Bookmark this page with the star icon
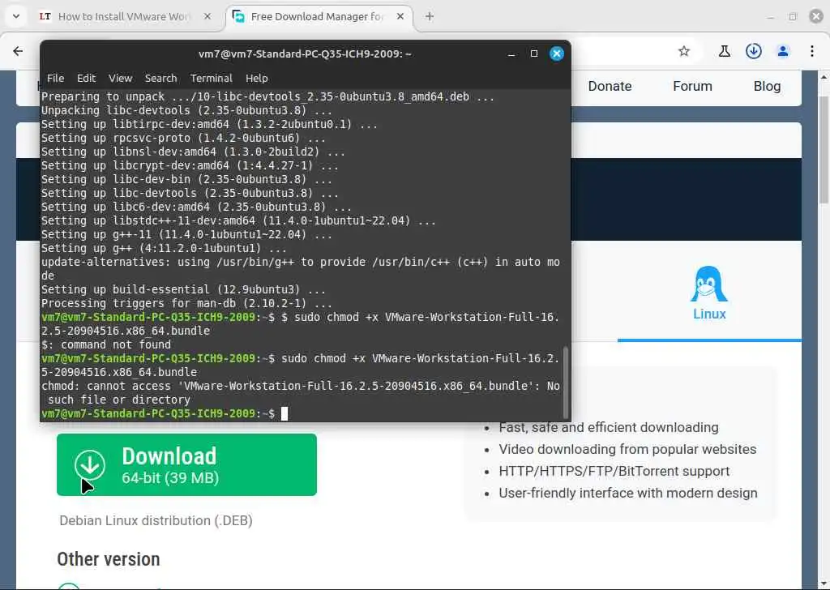Screen dimensions: 830x590 point(684,51)
